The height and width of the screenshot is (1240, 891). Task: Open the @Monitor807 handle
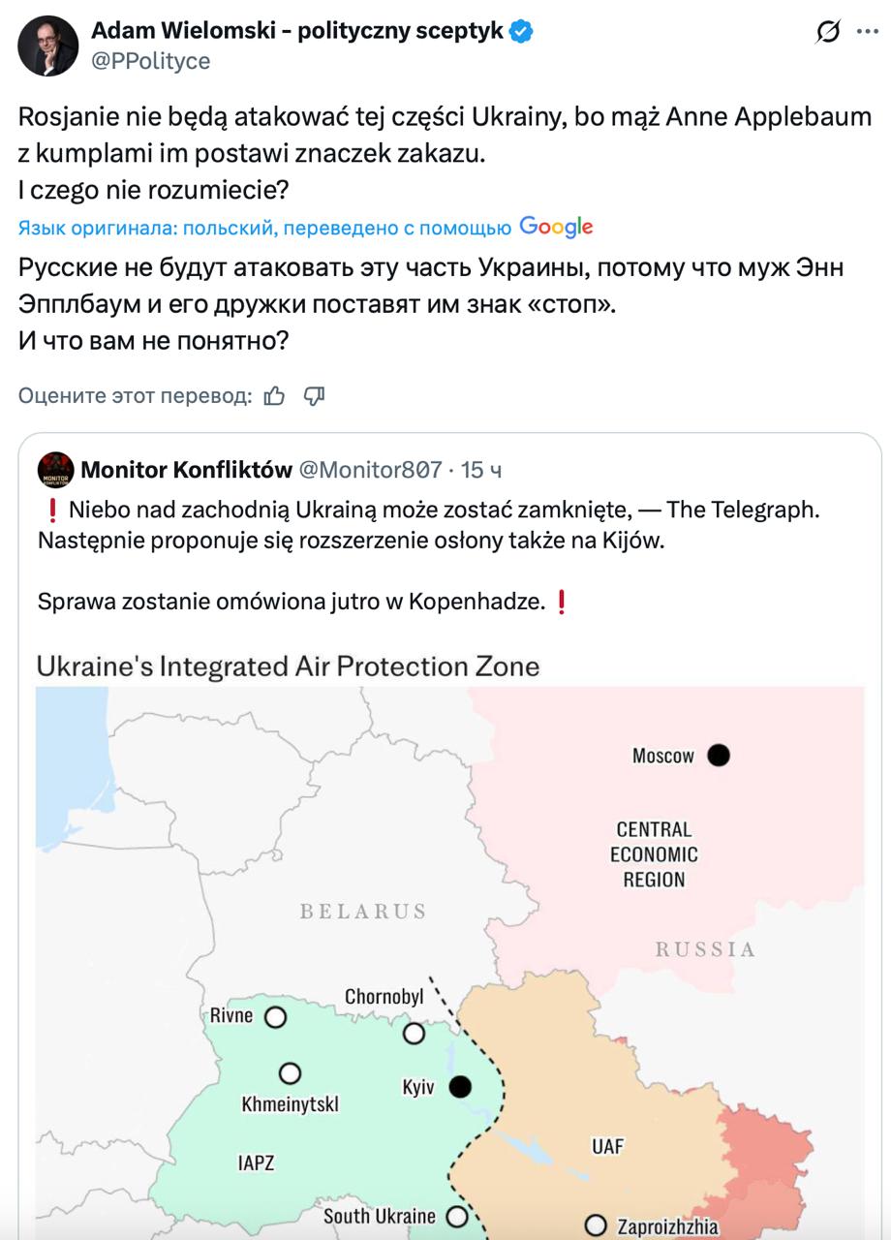[x=372, y=470]
